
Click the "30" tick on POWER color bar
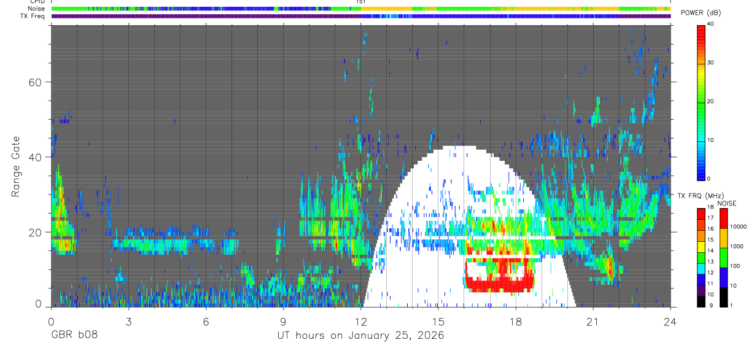coord(712,63)
